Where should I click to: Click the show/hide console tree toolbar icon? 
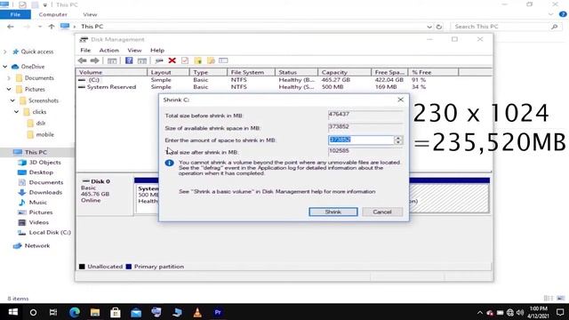click(x=112, y=60)
